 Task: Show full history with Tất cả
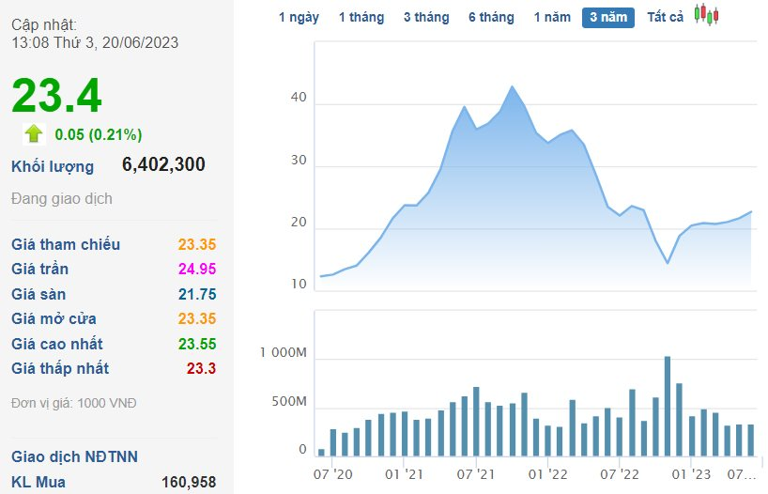pyautogui.click(x=665, y=17)
